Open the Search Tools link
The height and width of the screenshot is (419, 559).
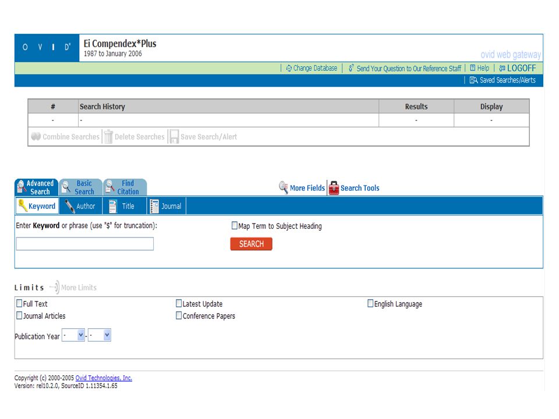click(360, 188)
